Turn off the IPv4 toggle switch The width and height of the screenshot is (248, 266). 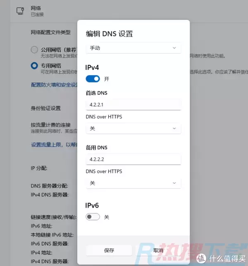(93, 79)
